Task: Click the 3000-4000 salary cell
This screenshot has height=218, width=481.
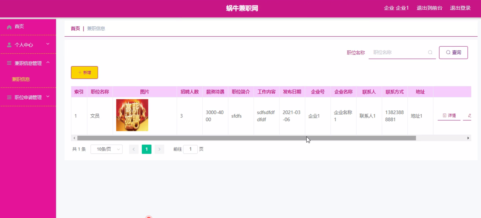Action: coord(215,116)
